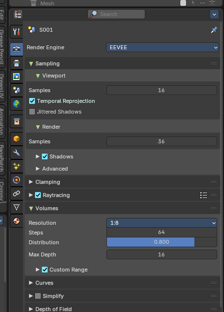Click the Render Samples 36 field
224x312 pixels.
pos(162,141)
